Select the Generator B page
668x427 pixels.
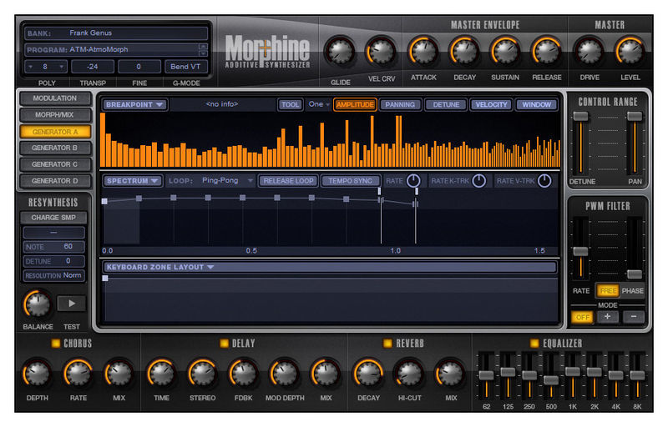click(55, 148)
